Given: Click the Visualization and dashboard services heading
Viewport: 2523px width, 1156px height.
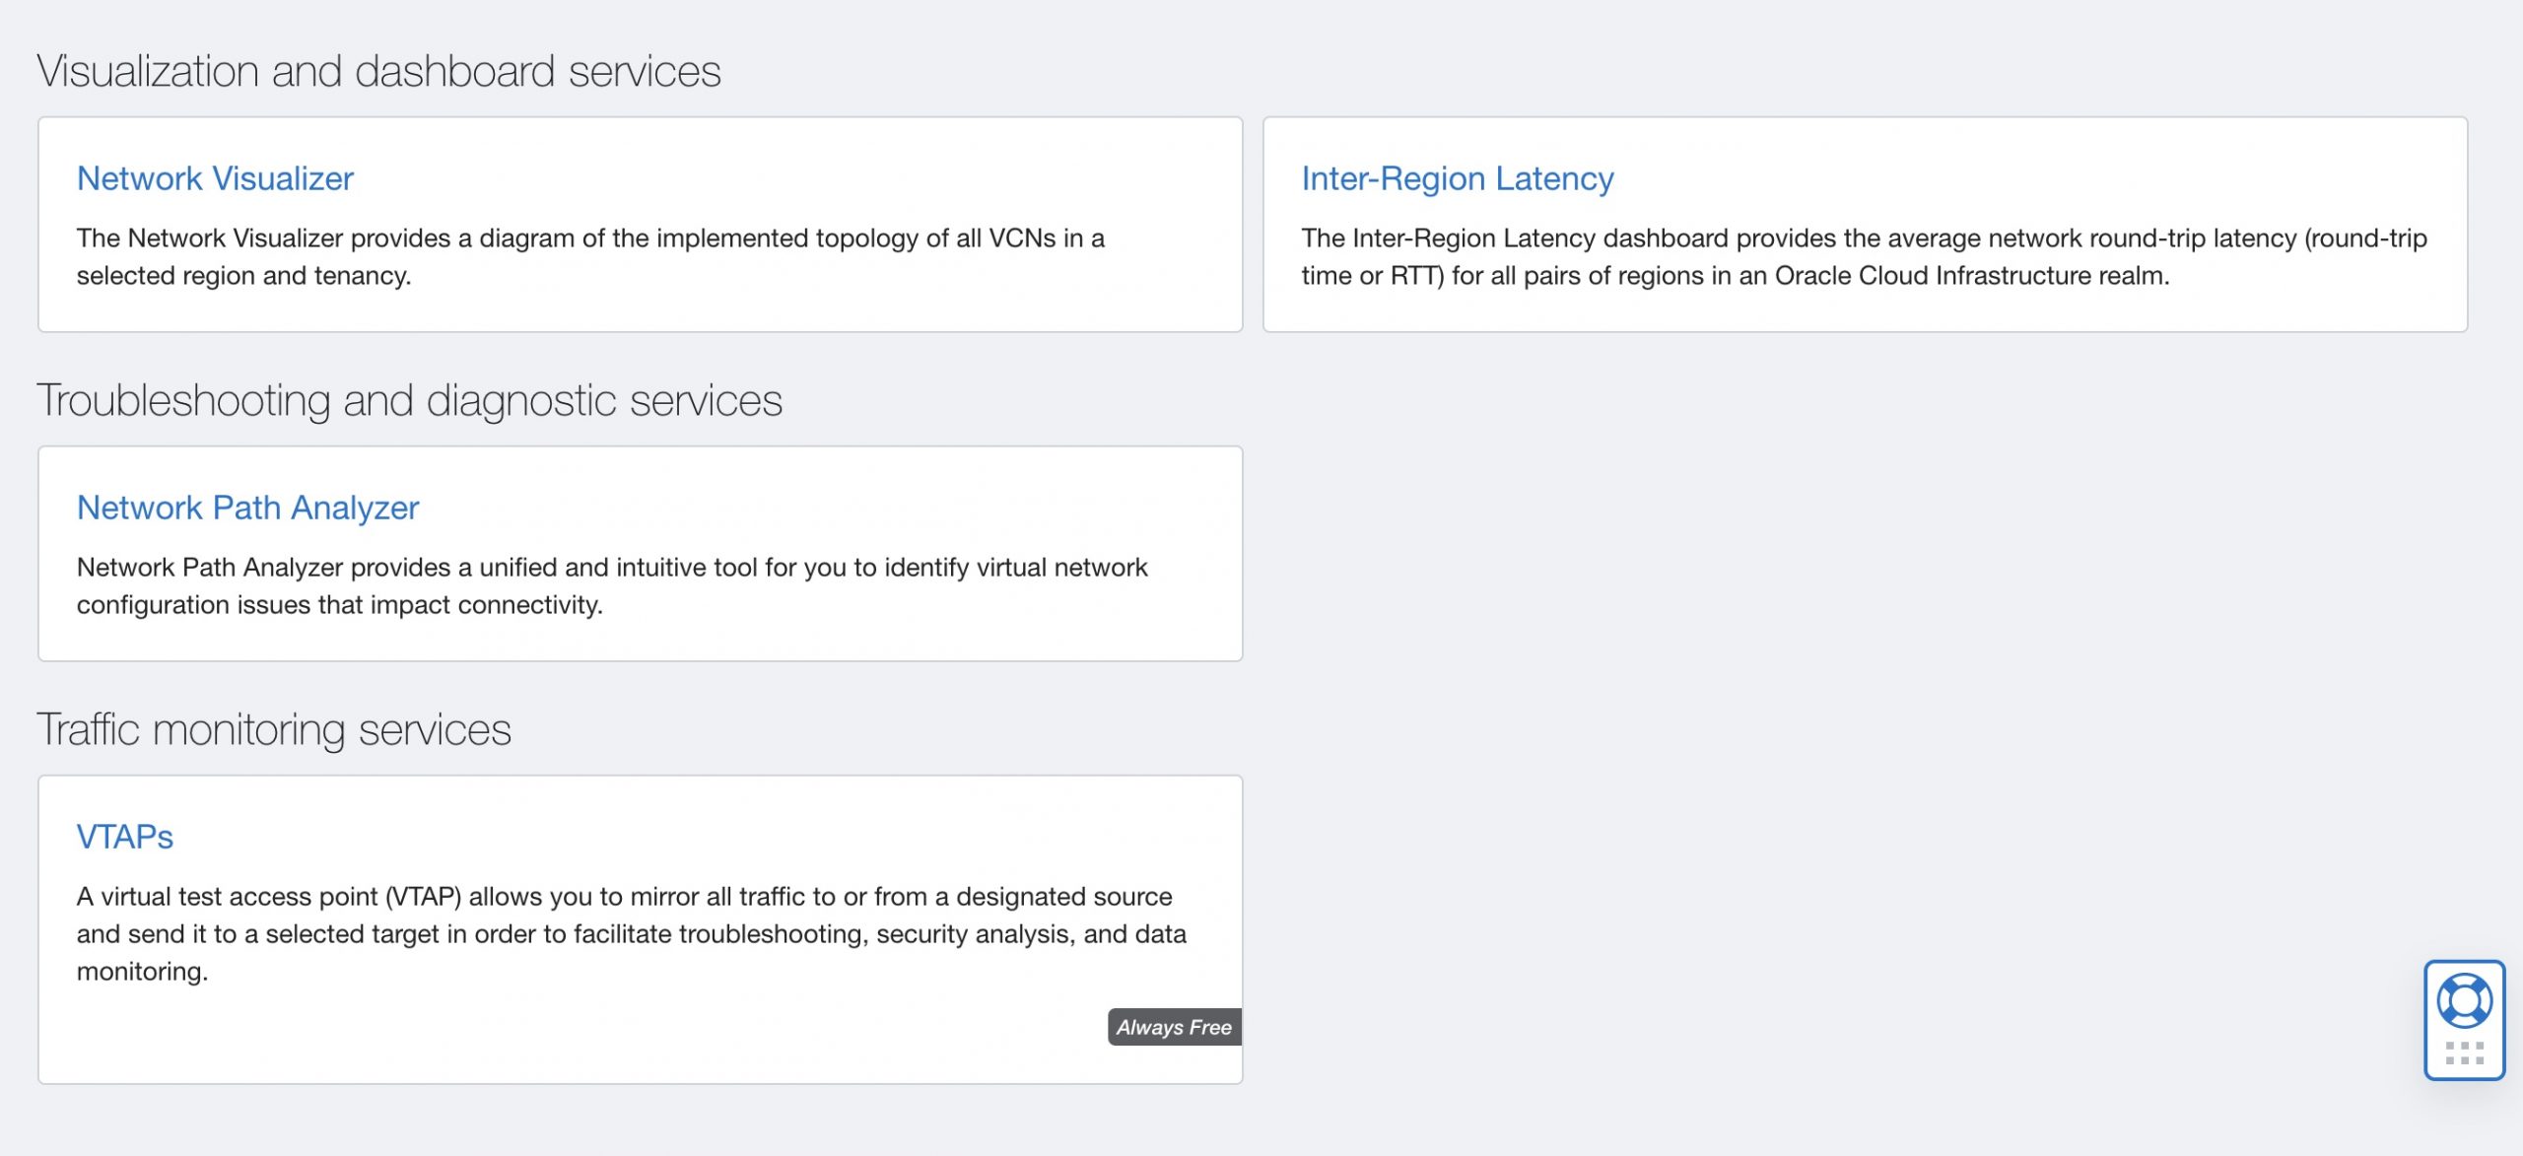Looking at the screenshot, I should pos(378,69).
